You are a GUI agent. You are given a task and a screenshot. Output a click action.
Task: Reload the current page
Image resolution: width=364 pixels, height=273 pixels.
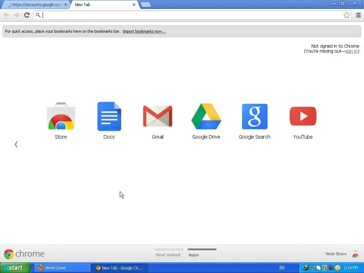click(27, 15)
